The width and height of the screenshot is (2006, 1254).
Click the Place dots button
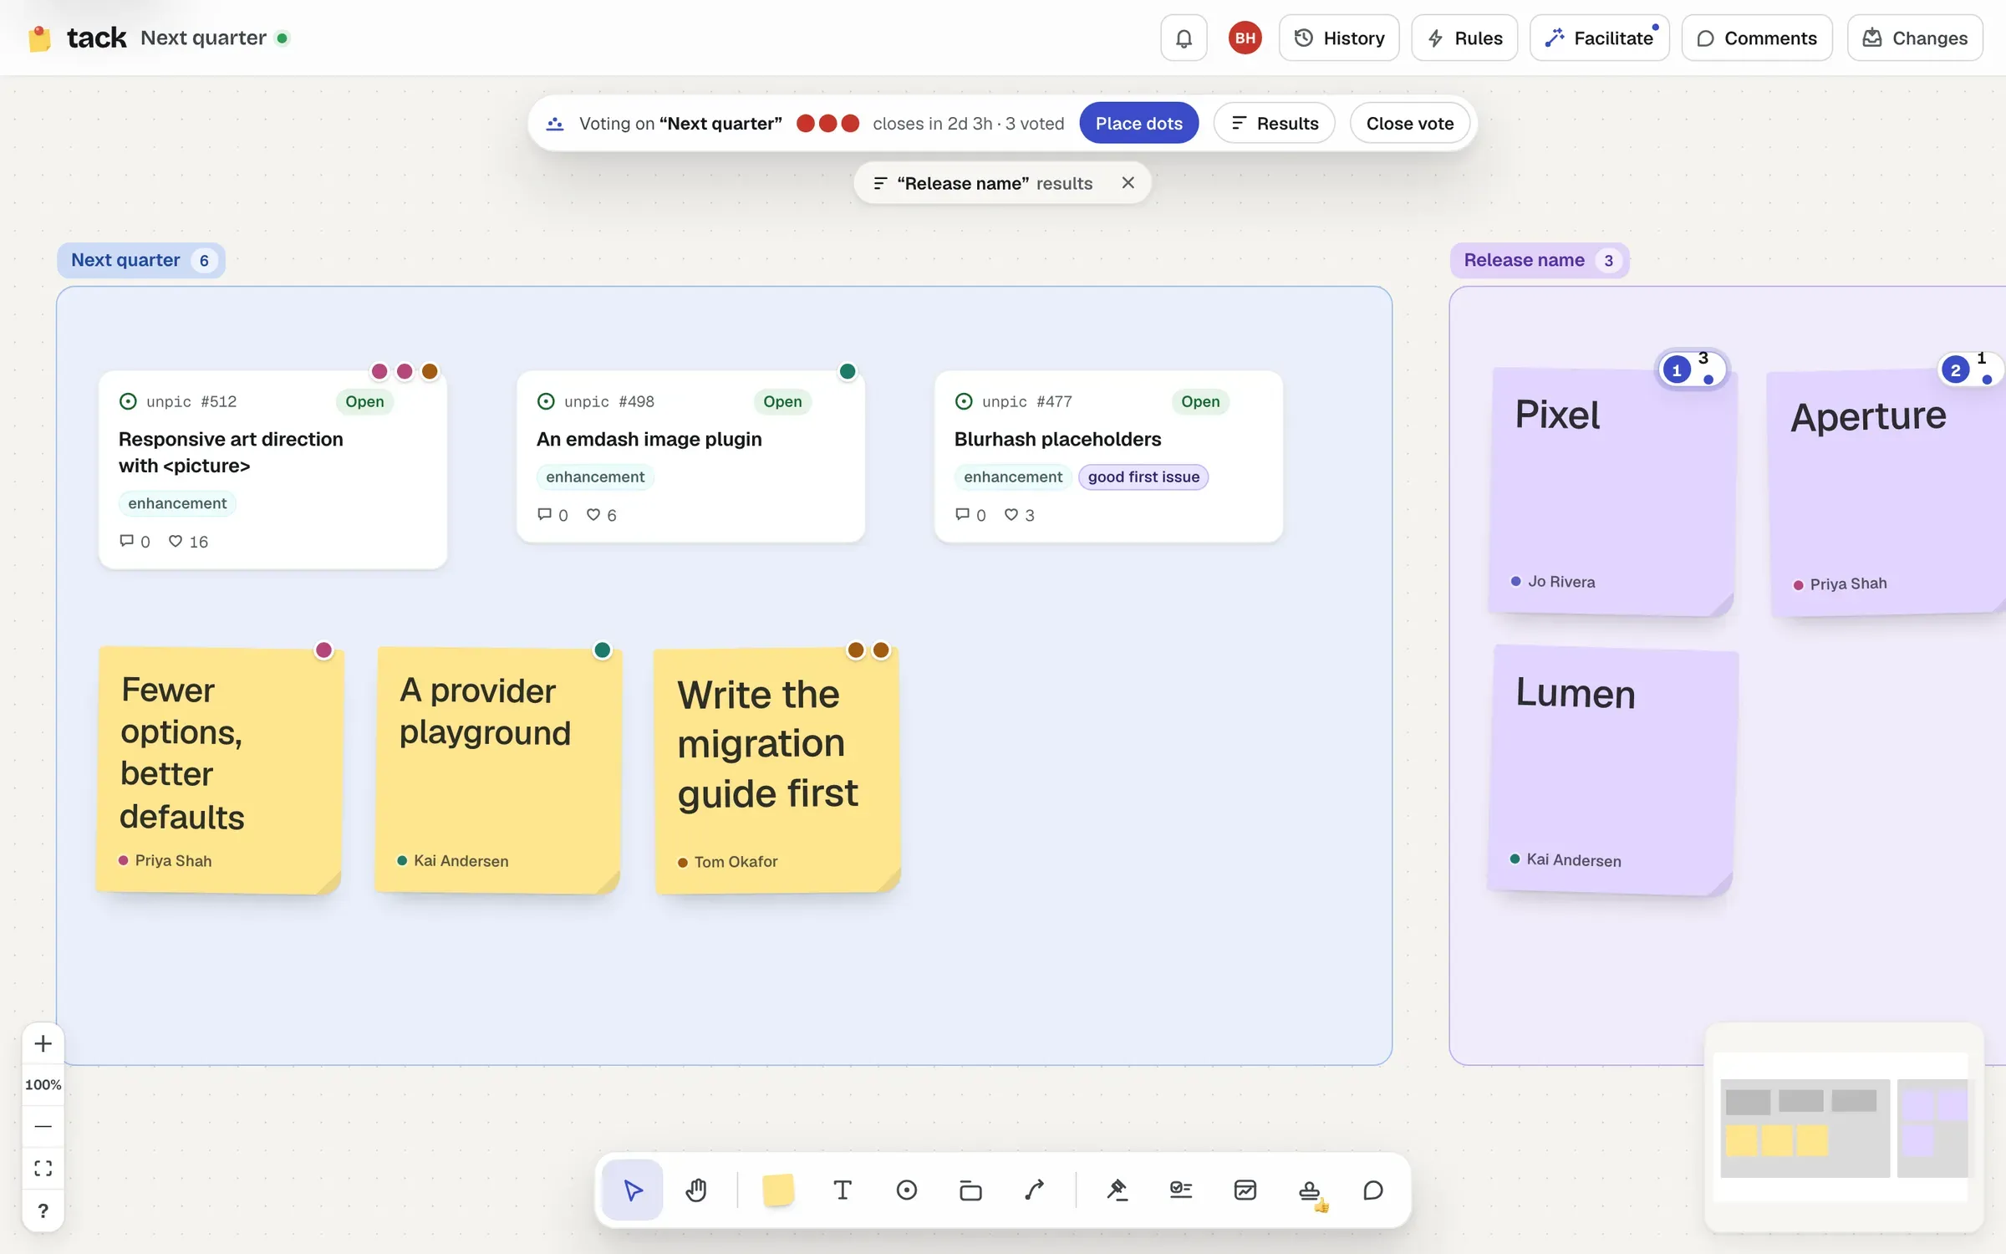coord(1138,123)
